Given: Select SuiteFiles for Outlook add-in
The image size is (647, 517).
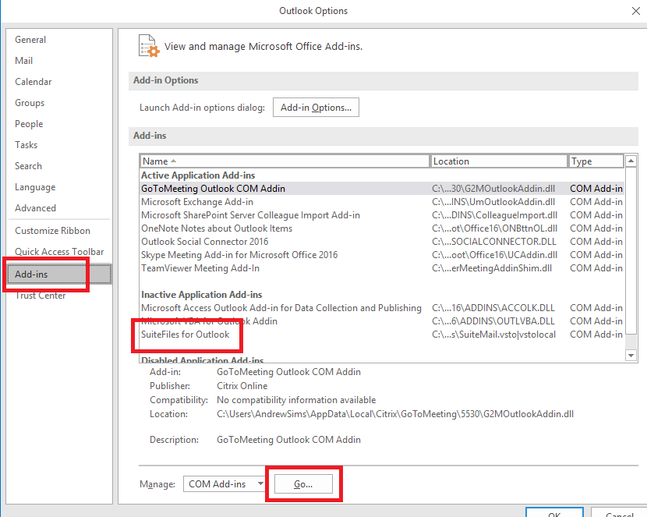Looking at the screenshot, I should point(187,335).
